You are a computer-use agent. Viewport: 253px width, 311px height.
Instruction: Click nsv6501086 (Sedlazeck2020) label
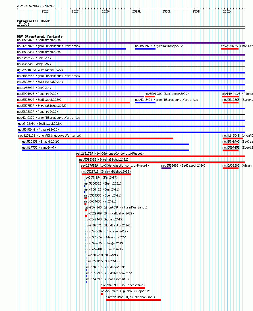pyautogui.click(x=167, y=94)
